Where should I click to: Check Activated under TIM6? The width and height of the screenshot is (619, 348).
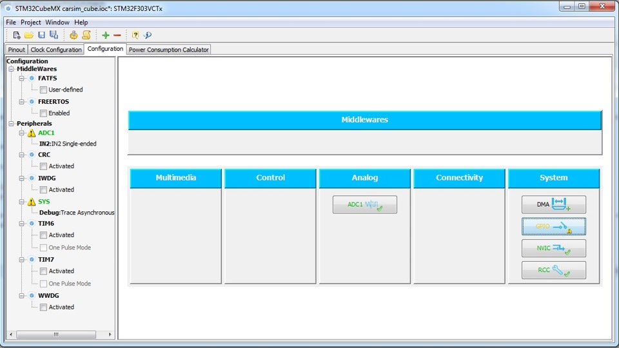click(43, 235)
